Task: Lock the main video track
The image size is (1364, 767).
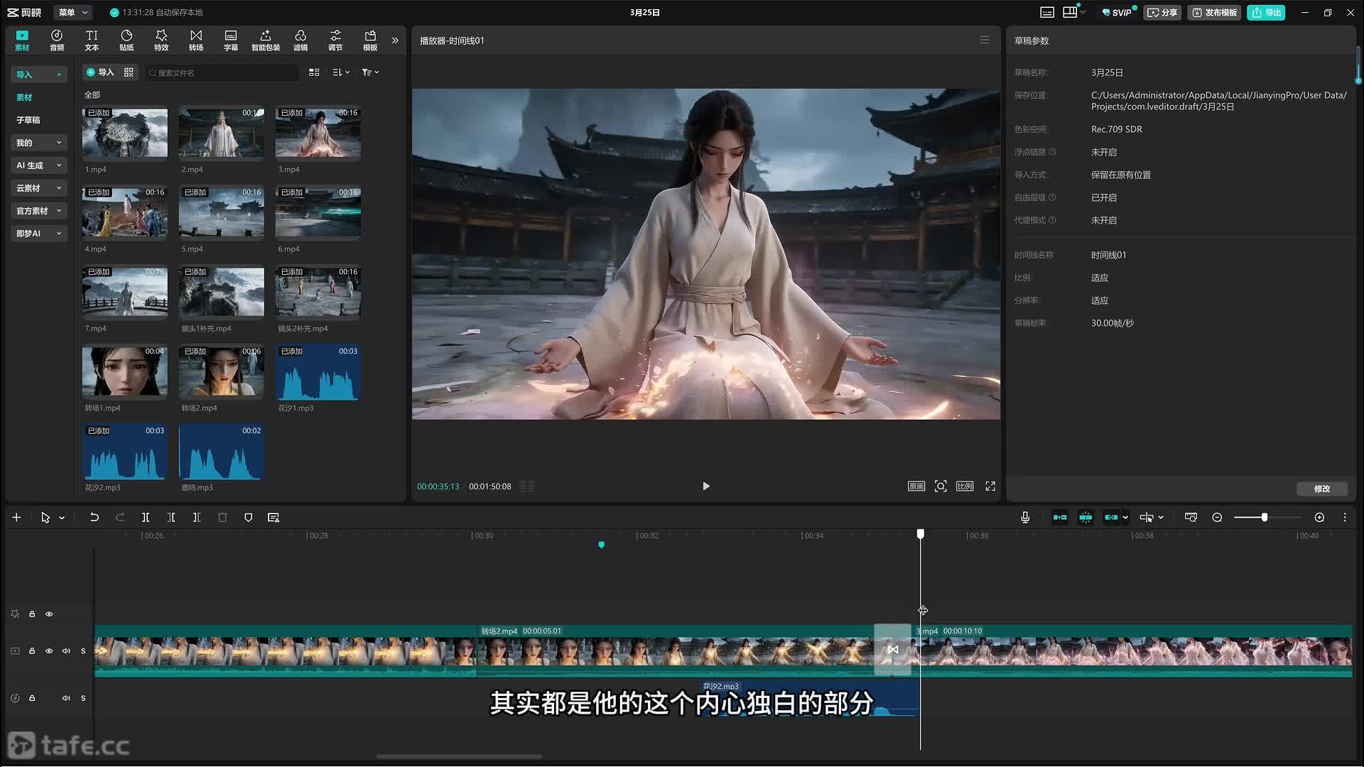Action: [32, 651]
